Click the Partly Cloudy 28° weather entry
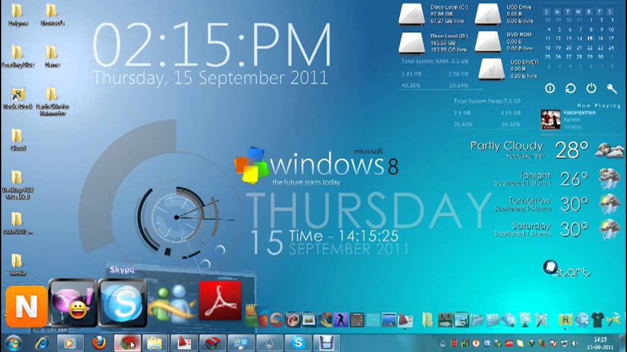627x352 pixels. tap(547, 150)
